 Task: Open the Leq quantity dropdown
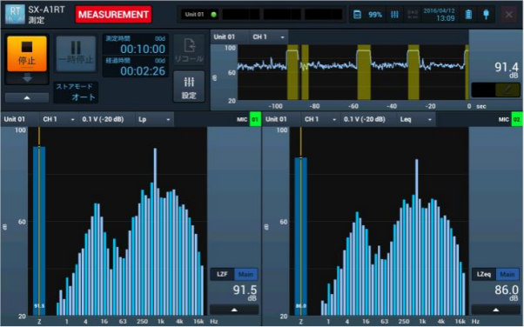416,119
